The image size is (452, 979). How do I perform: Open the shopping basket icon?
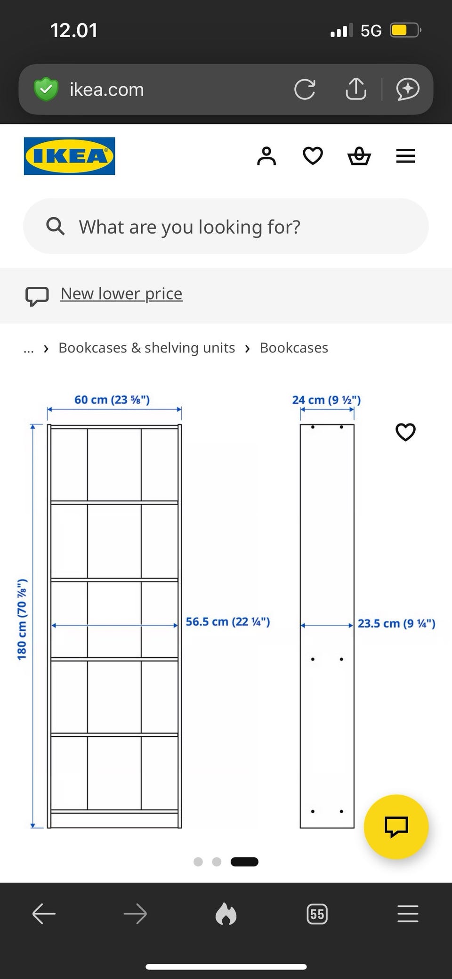point(359,156)
